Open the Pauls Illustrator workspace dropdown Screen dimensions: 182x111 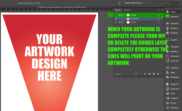tap(135, 3)
